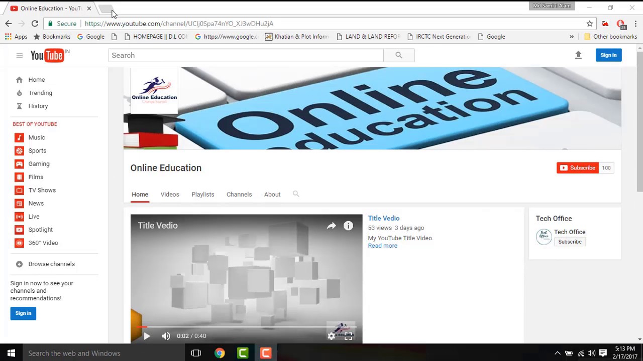Open Music in Best of YouTube
The width and height of the screenshot is (643, 361).
tap(36, 137)
